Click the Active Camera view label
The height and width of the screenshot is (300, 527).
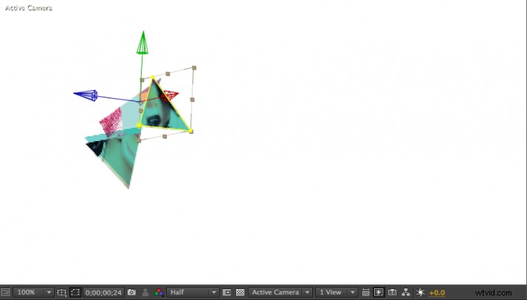coord(29,8)
